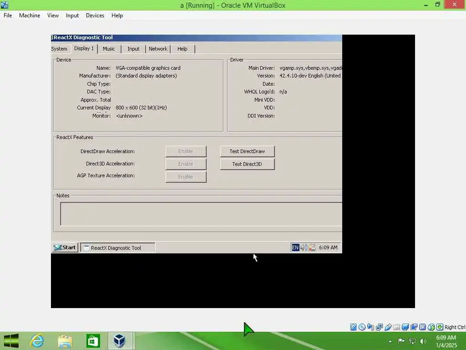
Task: Click the guest Start button
Action: (65, 247)
